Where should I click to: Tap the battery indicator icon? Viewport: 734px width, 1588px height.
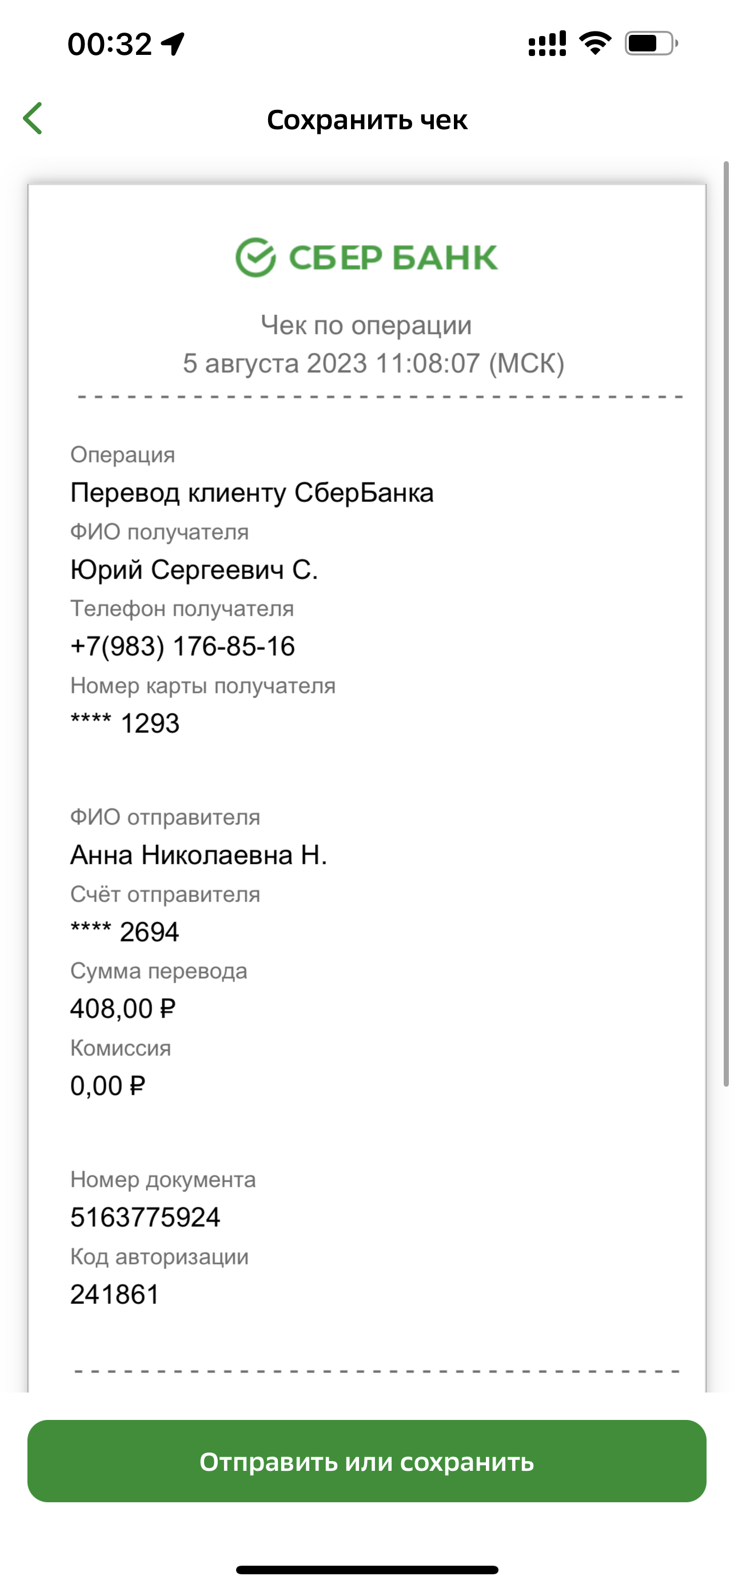click(x=652, y=44)
